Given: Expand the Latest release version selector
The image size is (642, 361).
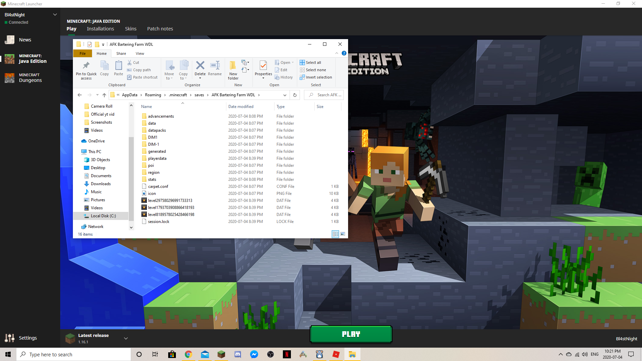Looking at the screenshot, I should coord(126,338).
